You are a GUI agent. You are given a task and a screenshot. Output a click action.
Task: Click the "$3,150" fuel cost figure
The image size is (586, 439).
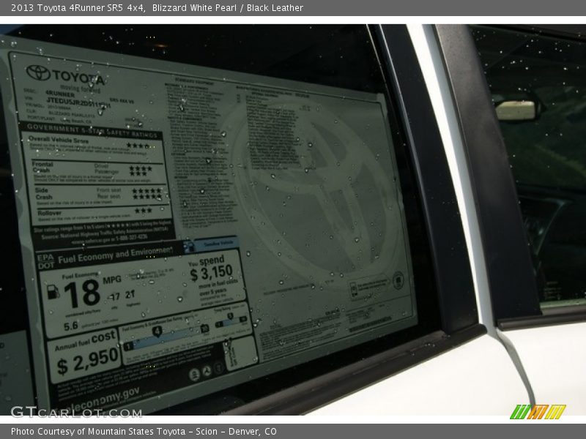pos(212,273)
